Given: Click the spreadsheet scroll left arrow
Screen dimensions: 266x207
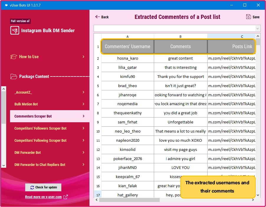Looking at the screenshot, I should point(97,200).
